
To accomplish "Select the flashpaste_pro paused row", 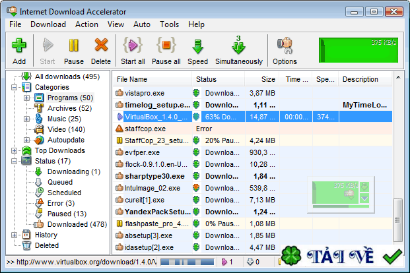I will 253,224.
